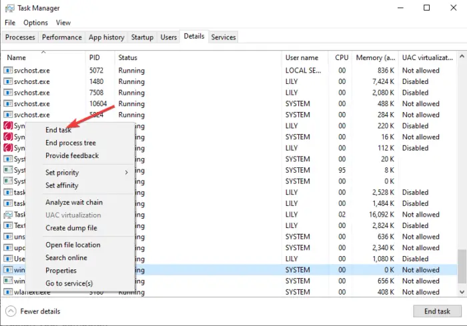467x326 pixels.
Task: Select svchost.exe row with PID 1480
Action: [x=229, y=81]
